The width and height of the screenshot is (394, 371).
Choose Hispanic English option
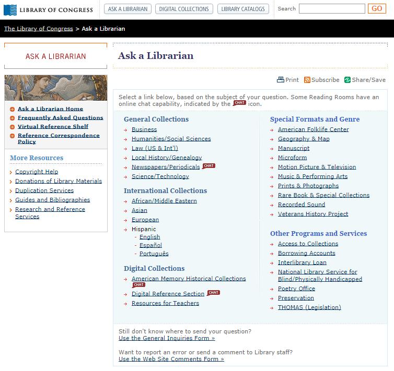click(x=149, y=237)
